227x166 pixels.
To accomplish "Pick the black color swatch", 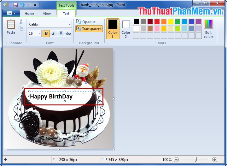I will [136, 22].
